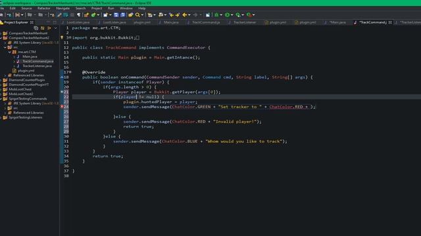Open the Run menu
421x236 pixels.
(111, 9)
